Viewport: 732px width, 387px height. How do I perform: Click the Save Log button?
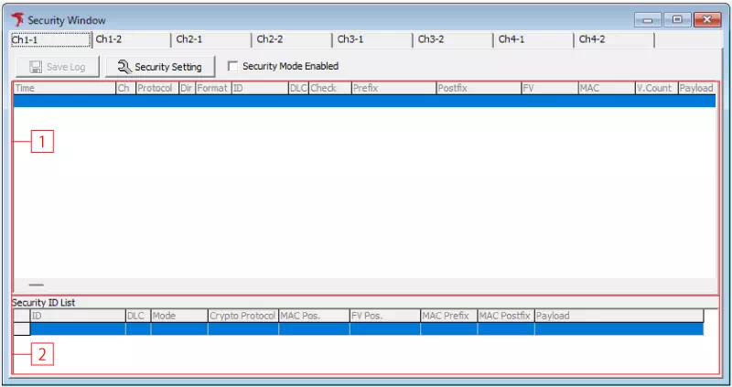[58, 67]
